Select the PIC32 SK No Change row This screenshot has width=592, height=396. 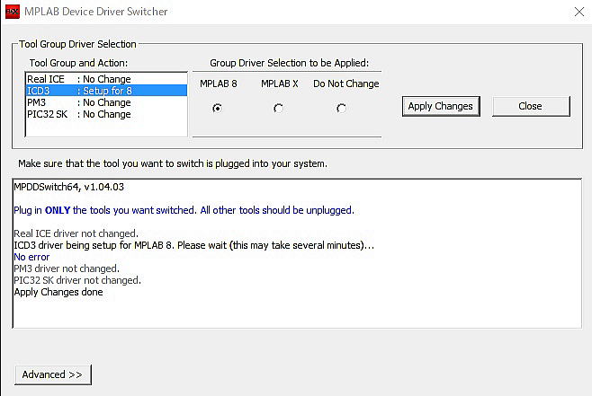[106, 114]
